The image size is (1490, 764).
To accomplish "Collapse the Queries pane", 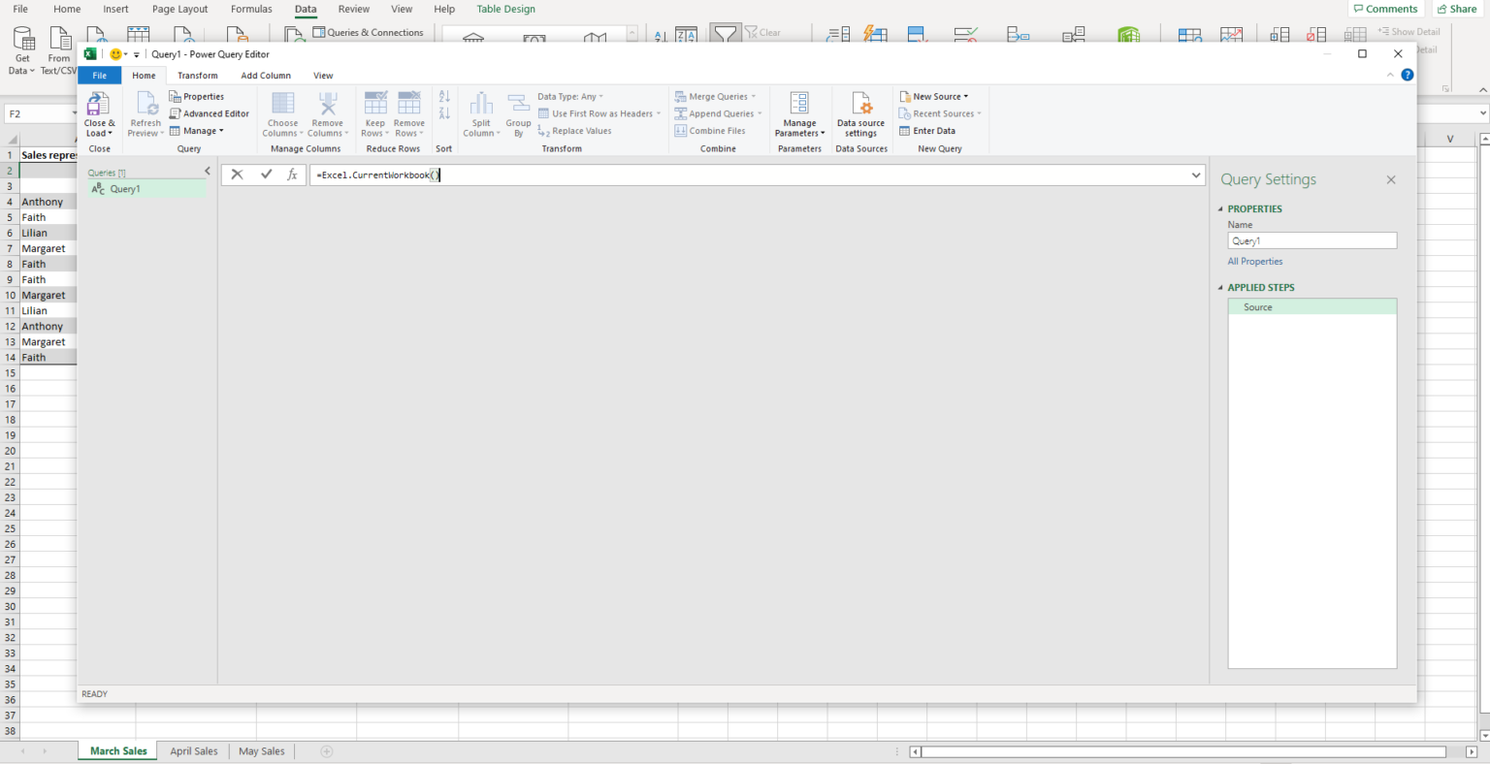I will coord(207,171).
